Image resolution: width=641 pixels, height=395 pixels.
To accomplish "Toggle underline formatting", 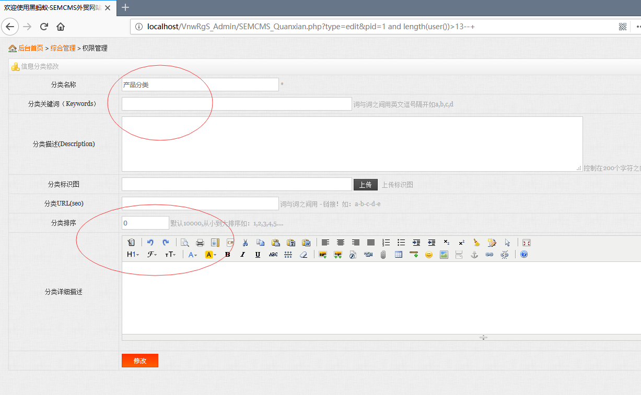I will 258,255.
